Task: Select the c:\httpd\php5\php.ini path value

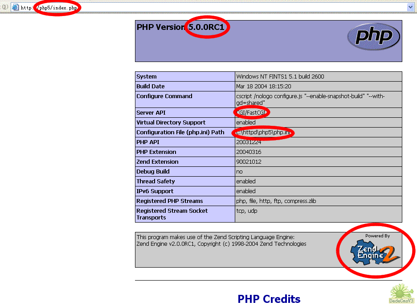Action: [263, 132]
